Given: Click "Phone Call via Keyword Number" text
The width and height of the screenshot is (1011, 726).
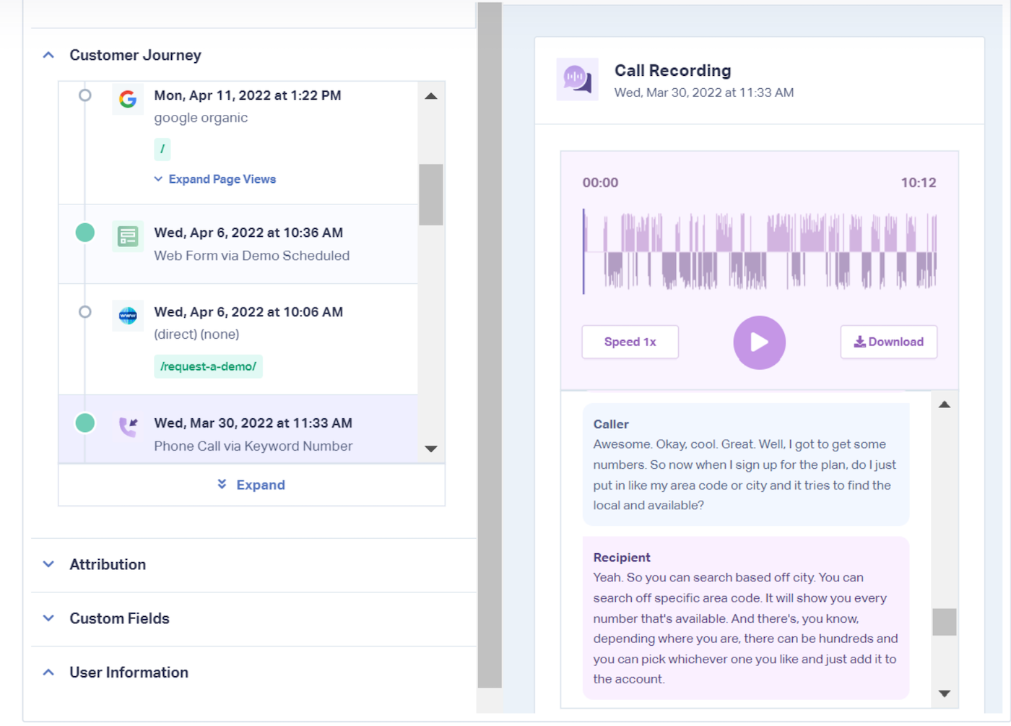Looking at the screenshot, I should tap(253, 446).
